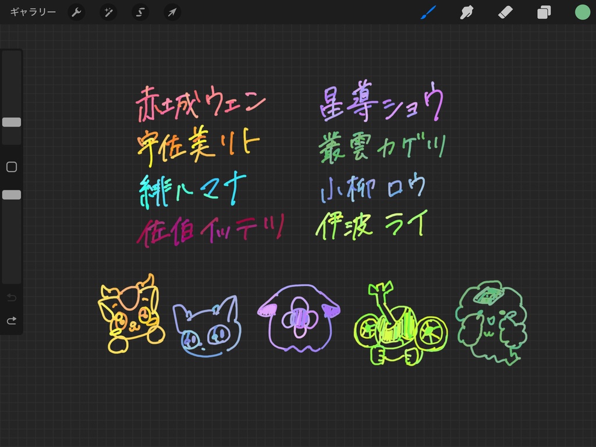Screen dimensions: 596x447
Task: Click the brush size slider handle
Action: coord(12,122)
